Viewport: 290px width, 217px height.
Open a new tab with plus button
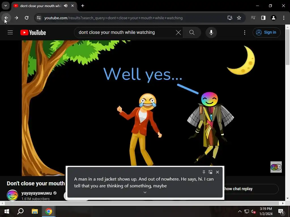(83, 6)
